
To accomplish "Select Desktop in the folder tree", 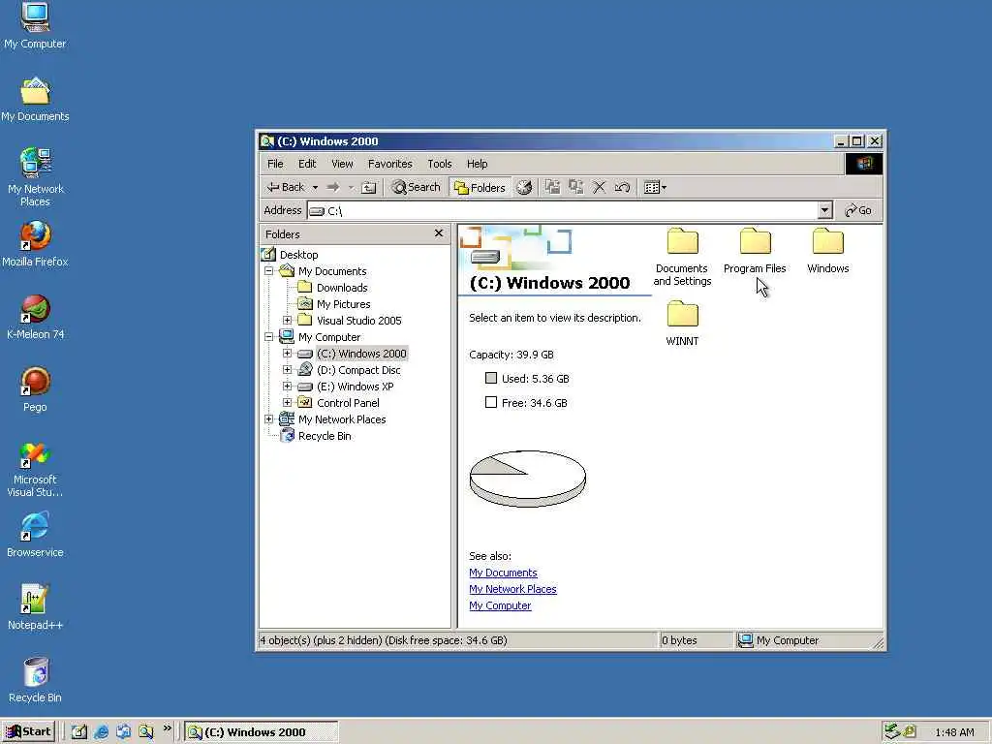I will (298, 255).
